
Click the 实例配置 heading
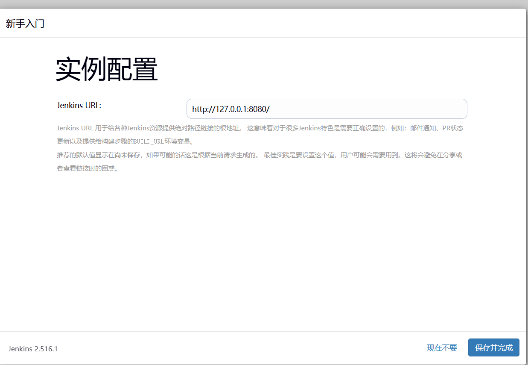click(107, 69)
